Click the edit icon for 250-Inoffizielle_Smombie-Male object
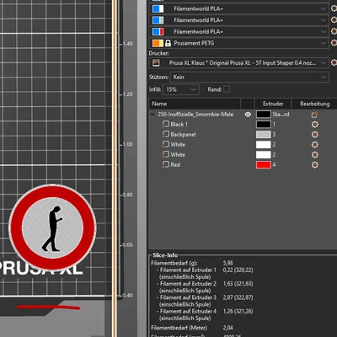 pos(314,115)
